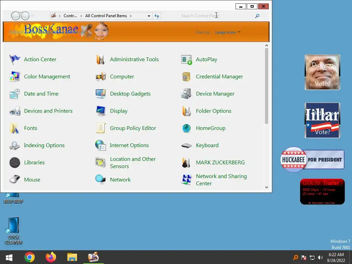352x264 pixels.
Task: Click the vertical scrollbar thumb in Control Panel
Action: tap(266, 86)
